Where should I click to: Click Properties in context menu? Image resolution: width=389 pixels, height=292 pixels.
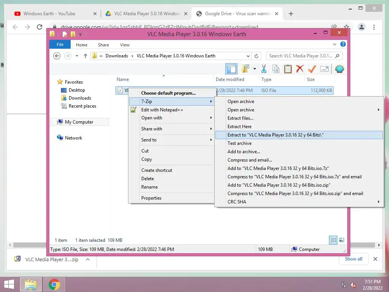(x=151, y=198)
